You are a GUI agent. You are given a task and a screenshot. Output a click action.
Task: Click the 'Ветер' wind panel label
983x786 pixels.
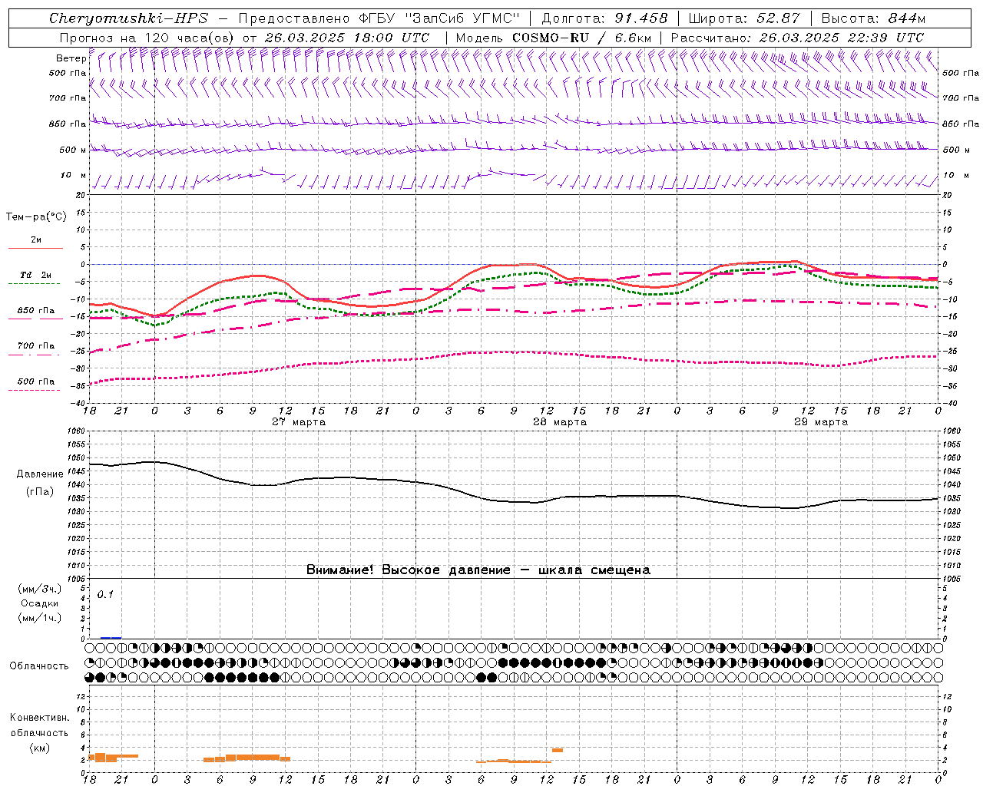tap(71, 58)
